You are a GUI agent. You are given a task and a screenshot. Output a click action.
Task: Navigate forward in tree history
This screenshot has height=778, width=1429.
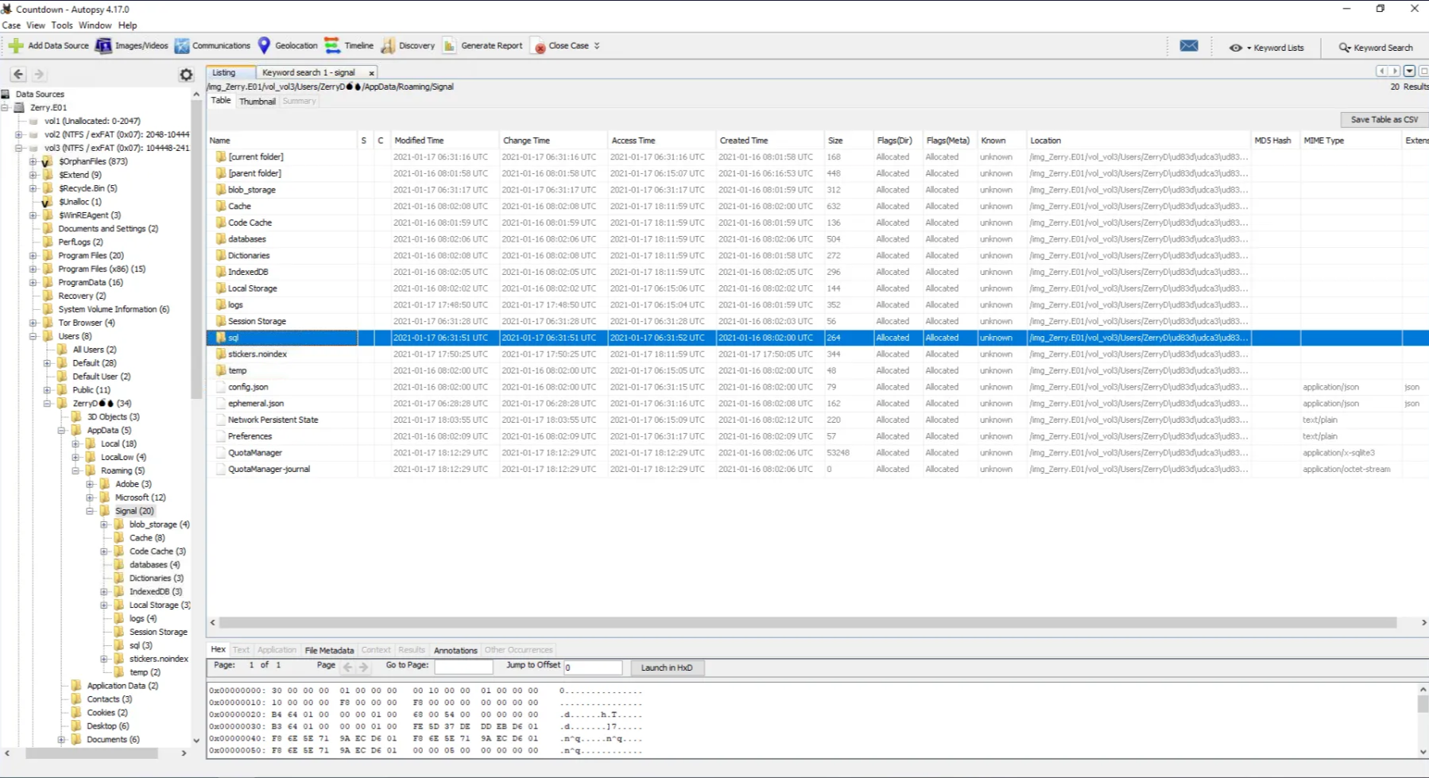click(38, 74)
